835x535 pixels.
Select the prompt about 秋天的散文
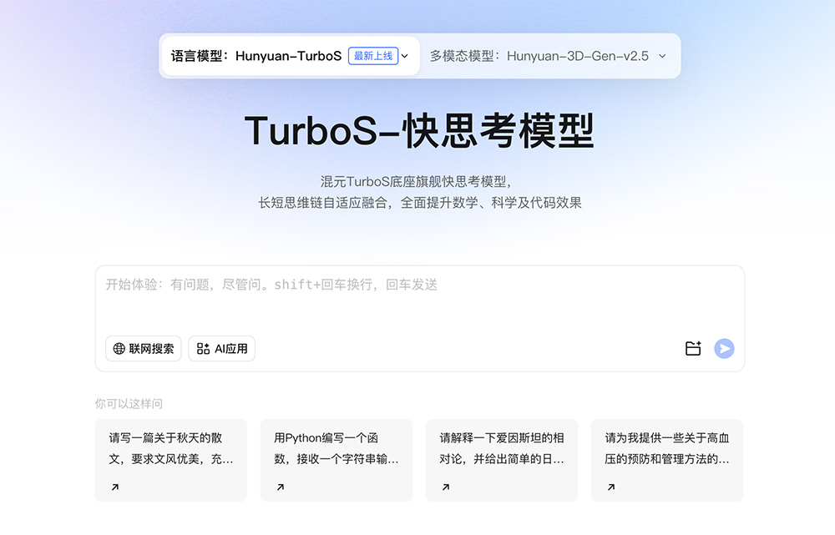click(x=171, y=460)
